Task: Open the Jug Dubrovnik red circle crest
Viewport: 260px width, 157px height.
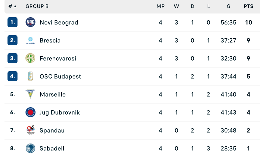Action: pyautogui.click(x=30, y=112)
